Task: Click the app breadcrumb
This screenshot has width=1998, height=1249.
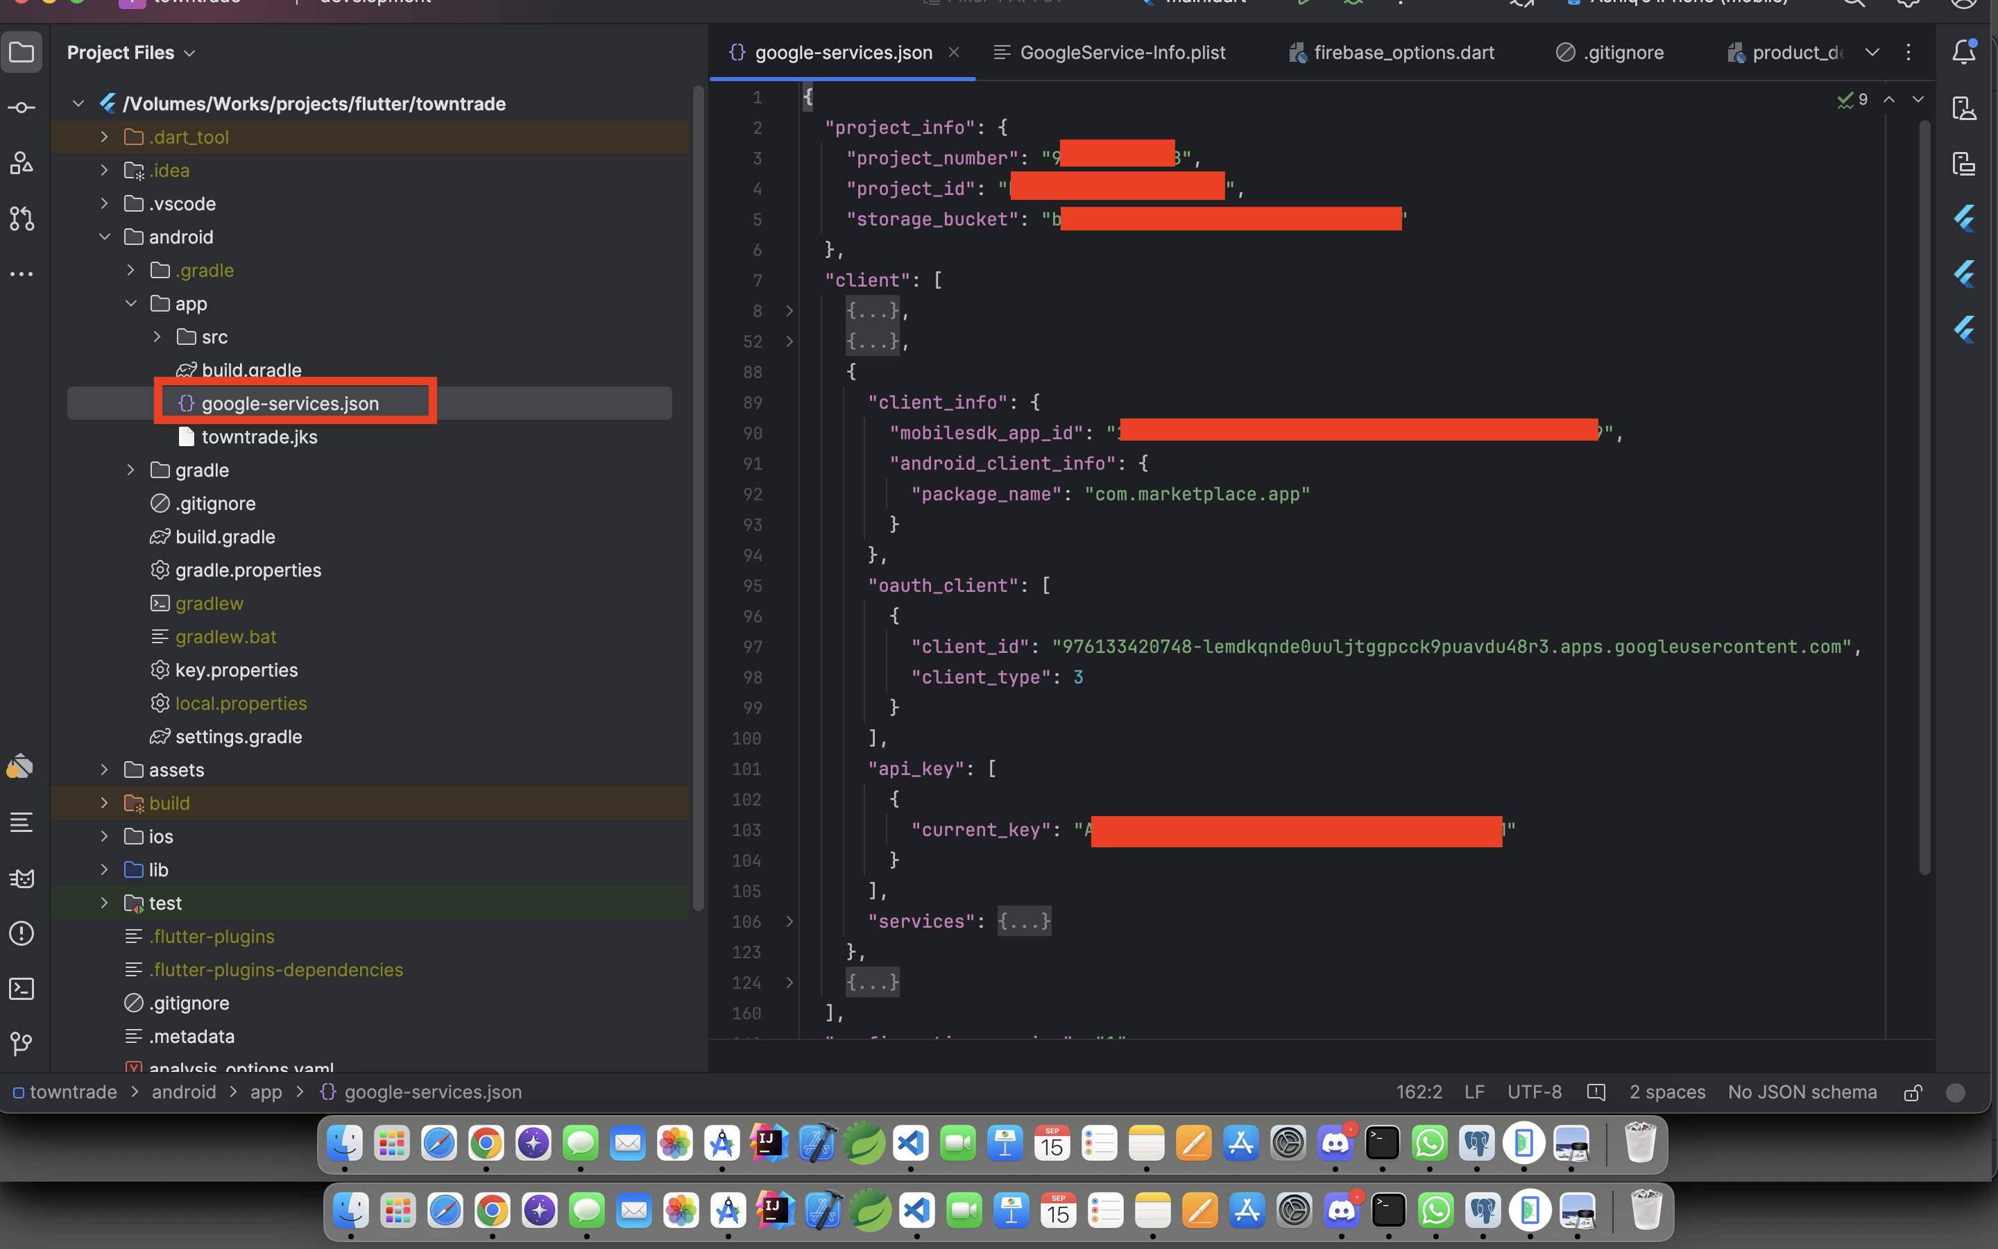Action: pos(266,1092)
